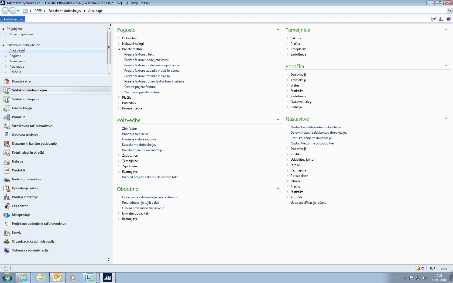Open Potni nalogi in stroški icon

(x=6, y=153)
